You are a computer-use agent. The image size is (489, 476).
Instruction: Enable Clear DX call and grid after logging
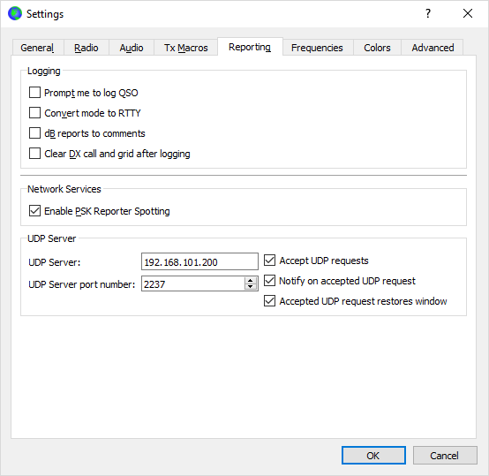[34, 154]
